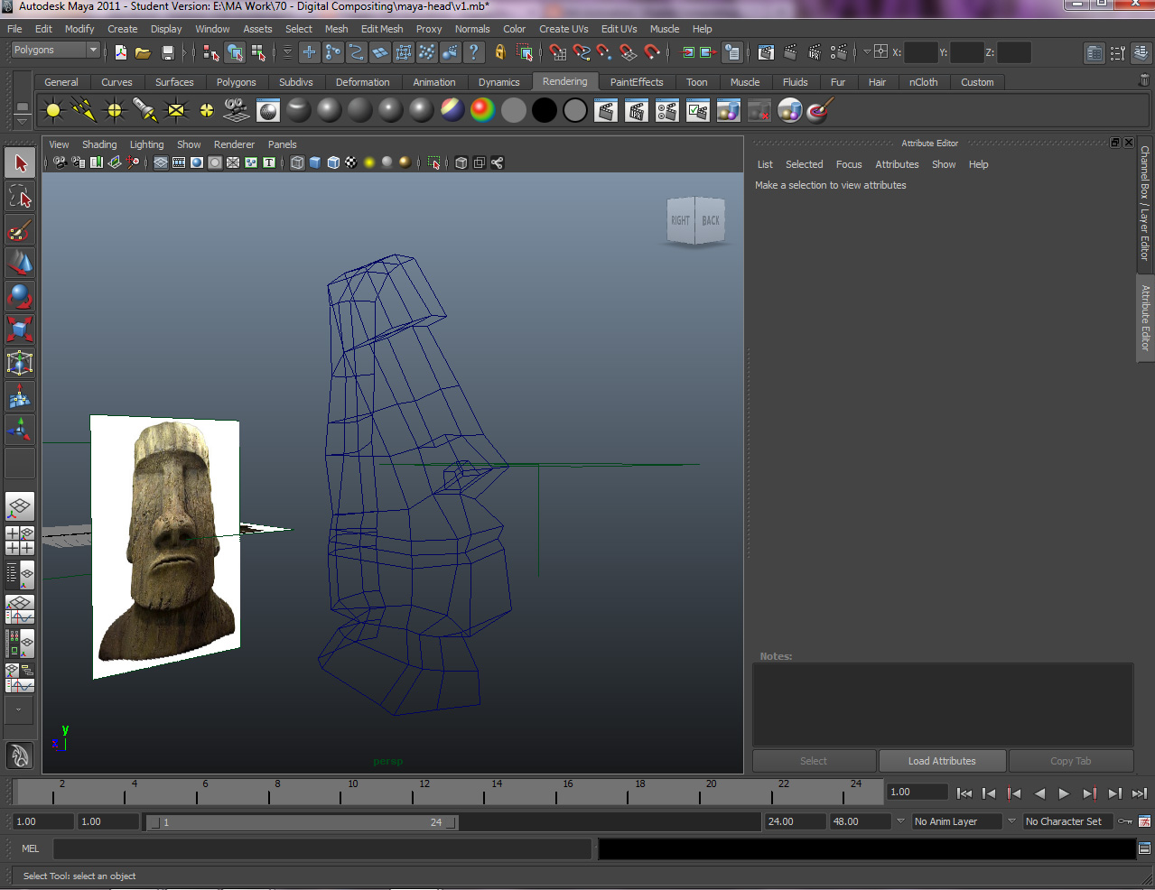Activate the Move tool in the toolbox
1155x890 pixels.
[x=20, y=264]
